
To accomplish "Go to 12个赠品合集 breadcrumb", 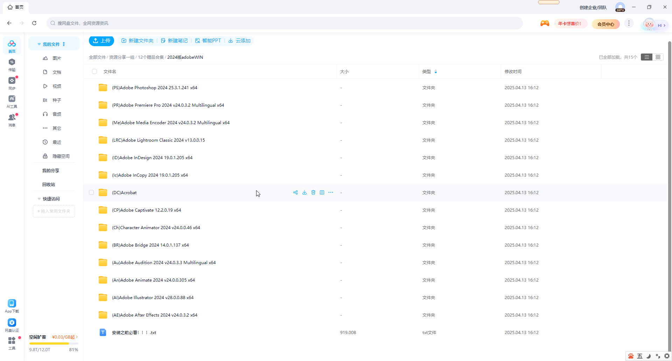I will point(150,57).
